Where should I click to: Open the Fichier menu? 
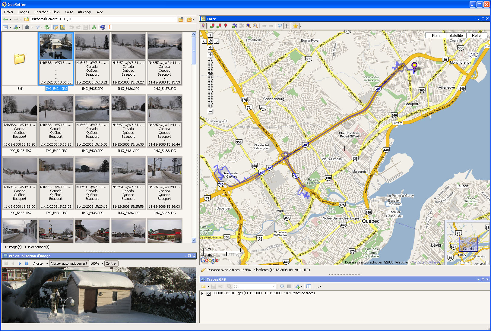pyautogui.click(x=8, y=12)
